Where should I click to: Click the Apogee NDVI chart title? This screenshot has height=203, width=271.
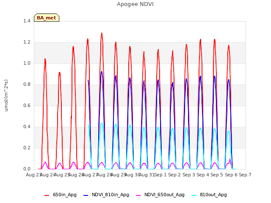point(135,4)
